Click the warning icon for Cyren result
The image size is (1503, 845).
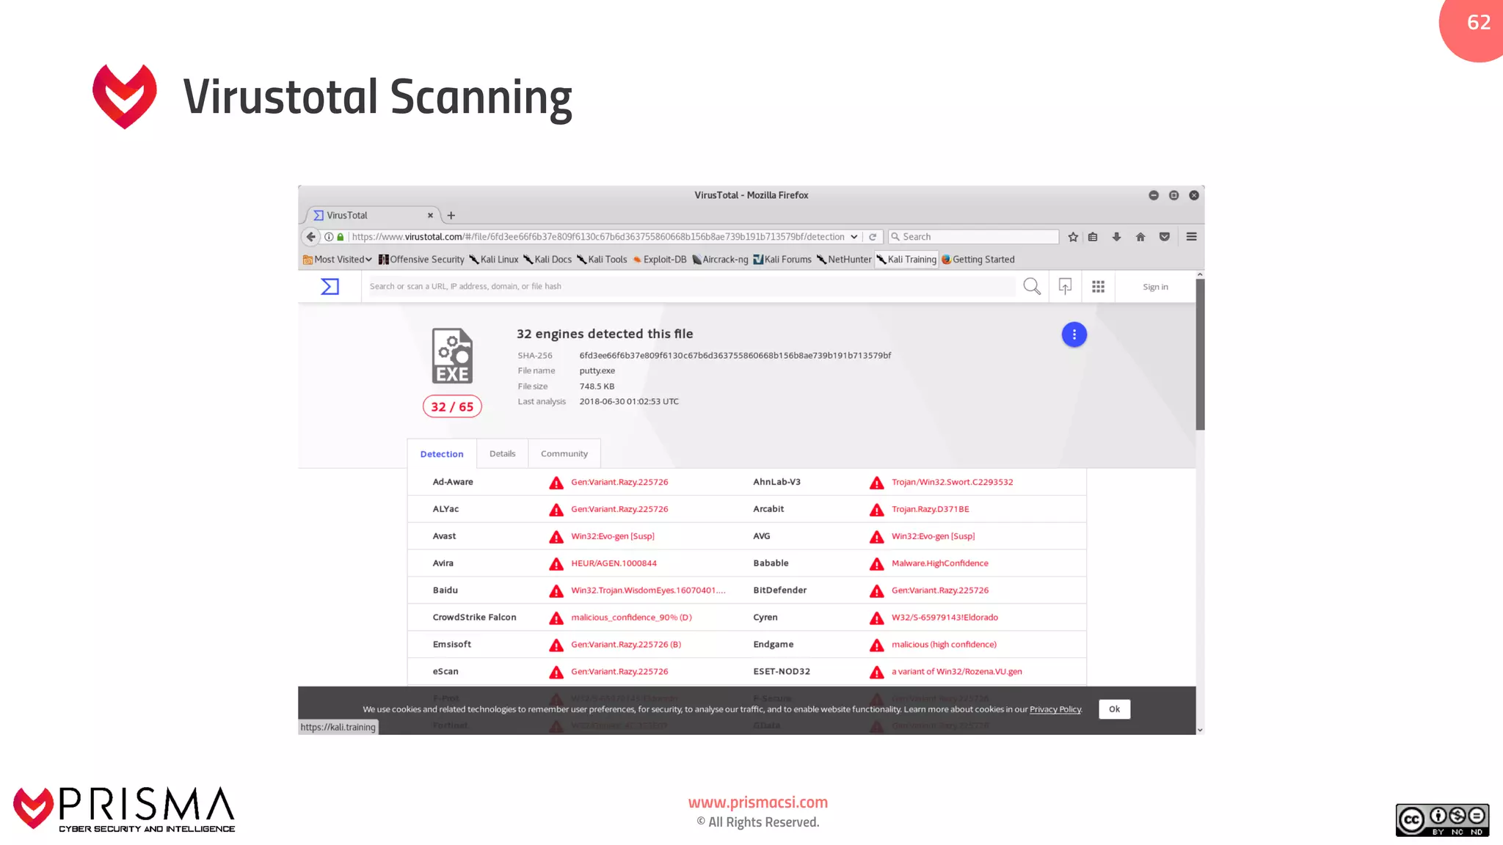click(876, 618)
